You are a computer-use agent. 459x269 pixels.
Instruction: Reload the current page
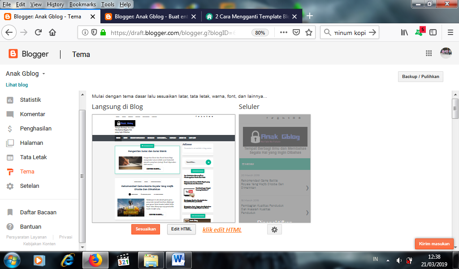pyautogui.click(x=38, y=32)
